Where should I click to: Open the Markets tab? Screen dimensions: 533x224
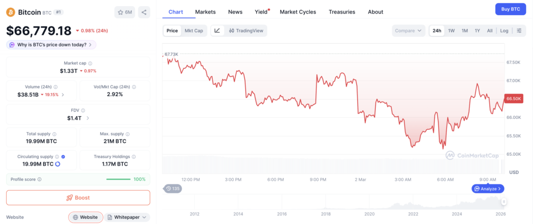click(205, 12)
